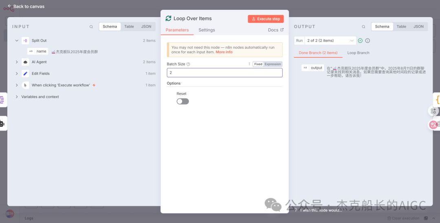Screen dimensions: 440x223
Task: Click Clear execution in Logs bar
Action: click(405, 218)
